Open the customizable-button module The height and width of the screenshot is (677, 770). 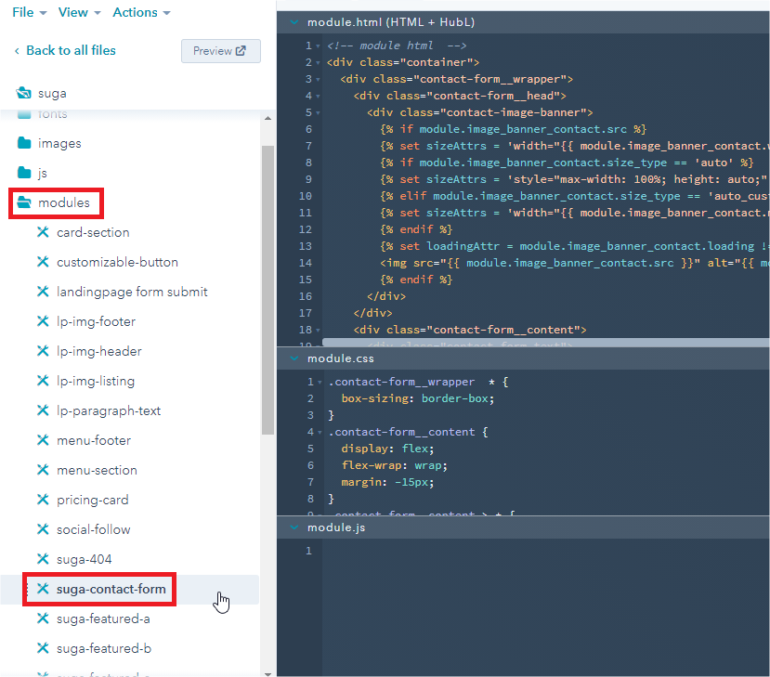117,262
